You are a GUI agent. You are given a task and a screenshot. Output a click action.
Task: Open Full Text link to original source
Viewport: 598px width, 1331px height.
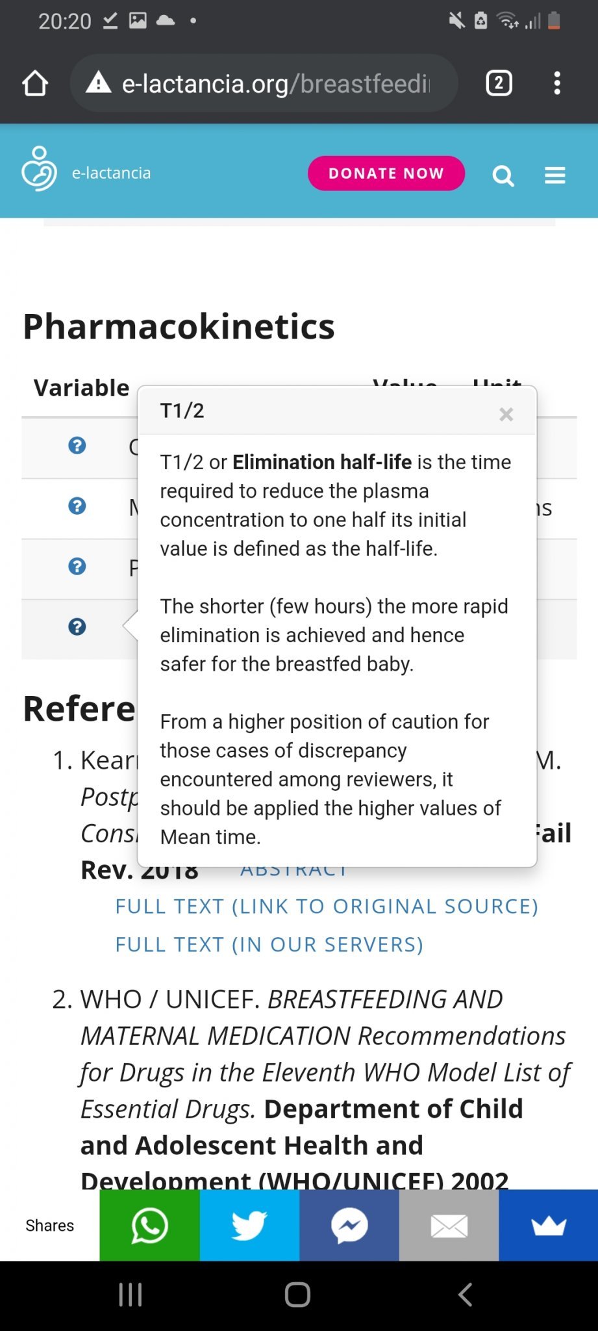pos(327,906)
